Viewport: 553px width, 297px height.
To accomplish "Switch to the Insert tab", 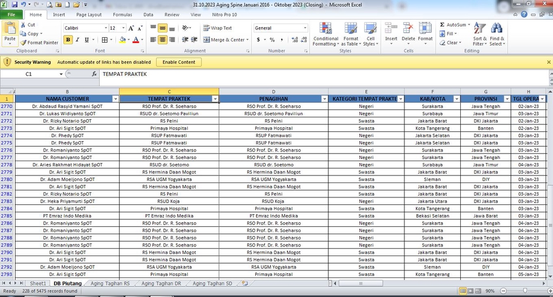I will (59, 15).
